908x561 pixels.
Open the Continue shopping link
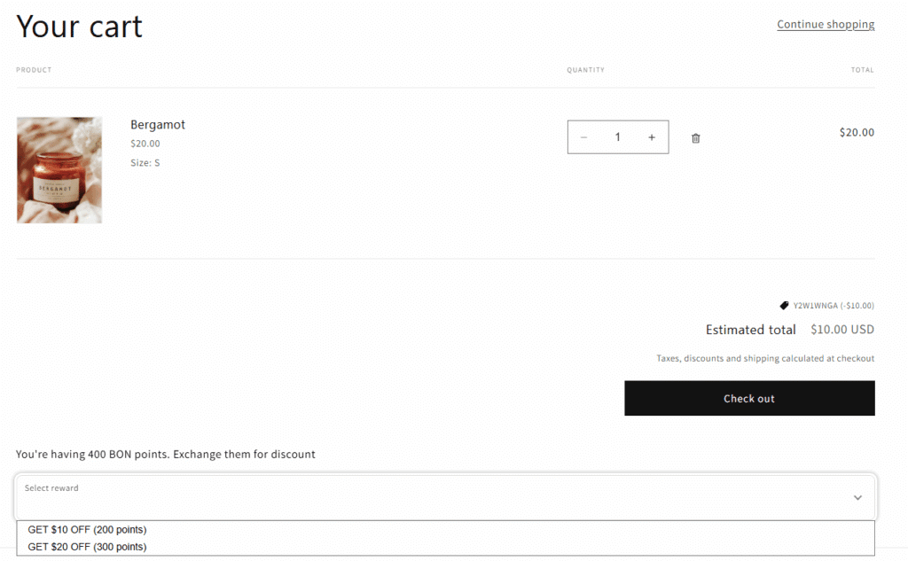click(x=826, y=24)
